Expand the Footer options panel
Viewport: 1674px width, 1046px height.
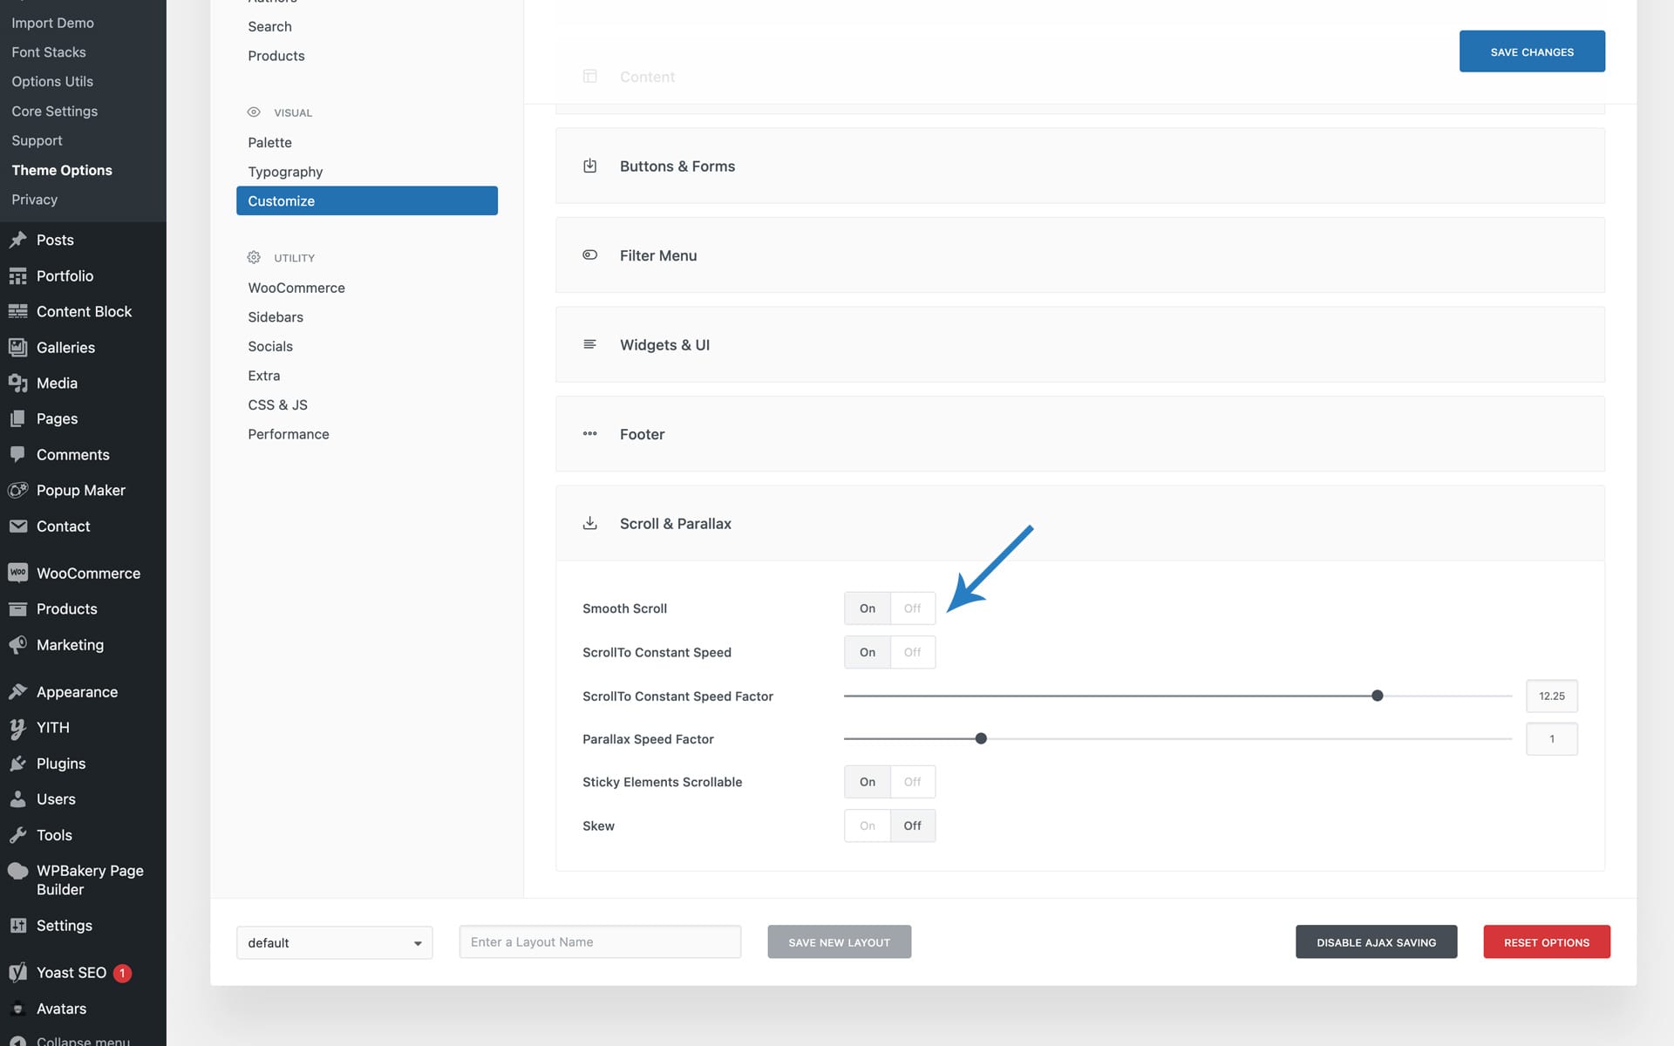coord(1079,434)
